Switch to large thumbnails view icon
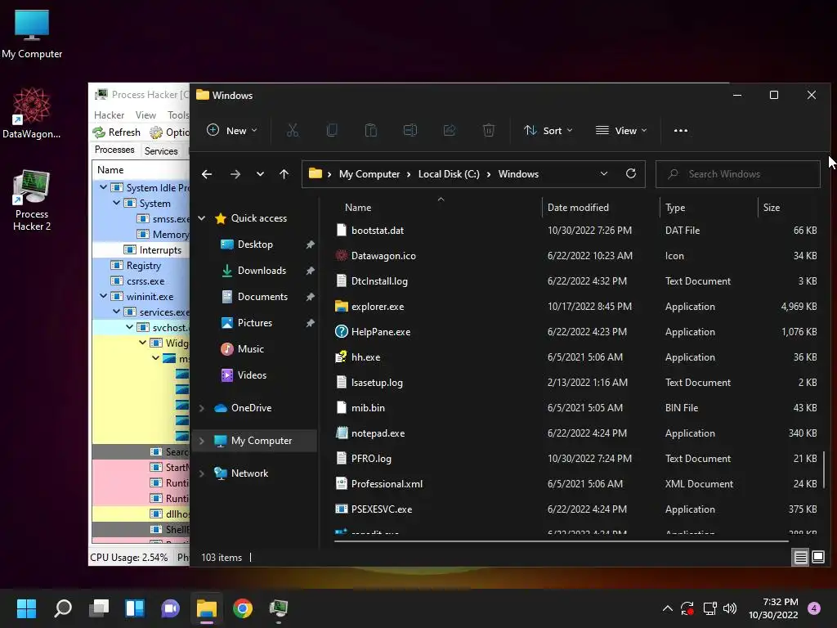 click(818, 558)
